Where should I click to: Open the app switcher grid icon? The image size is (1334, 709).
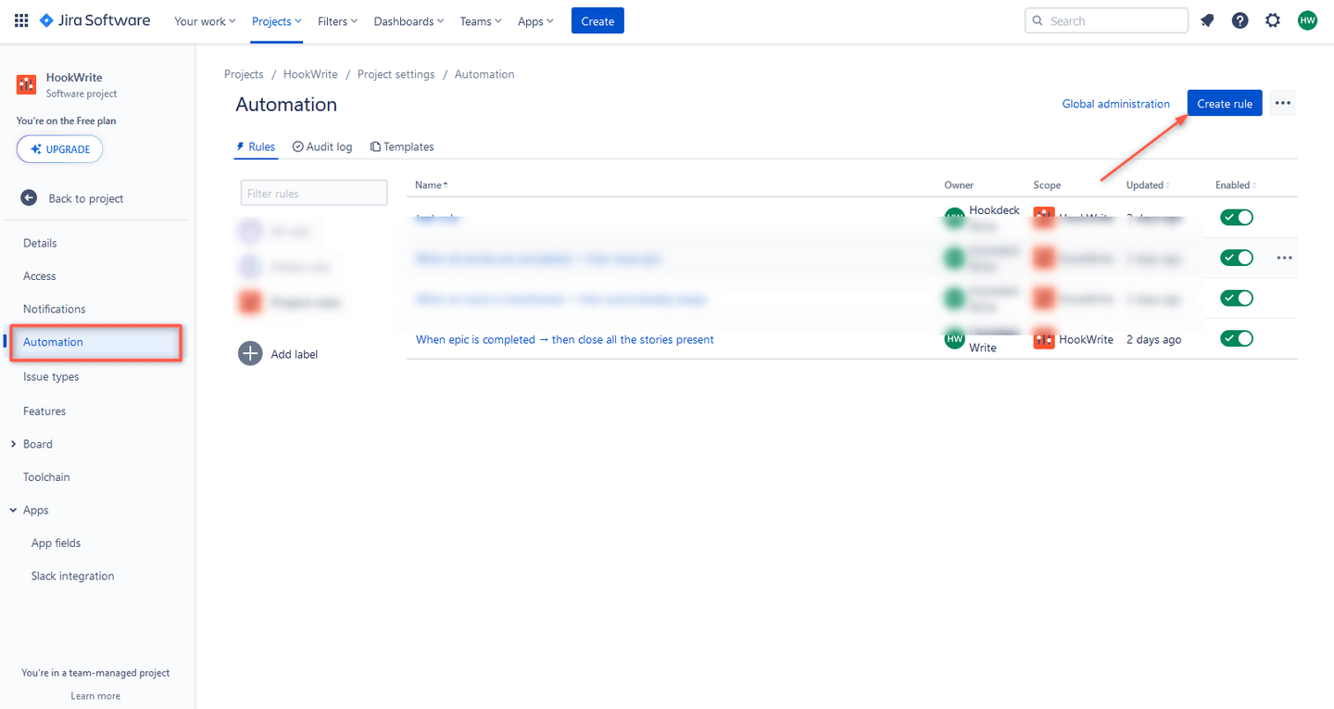[x=20, y=19]
